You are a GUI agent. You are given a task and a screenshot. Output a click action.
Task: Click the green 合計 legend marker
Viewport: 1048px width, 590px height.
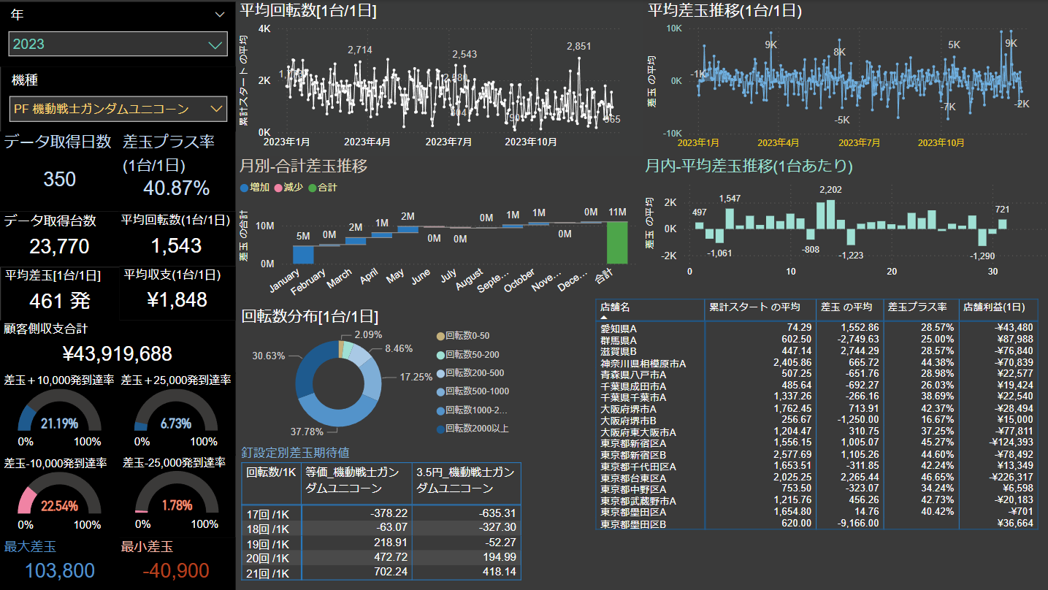click(312, 188)
